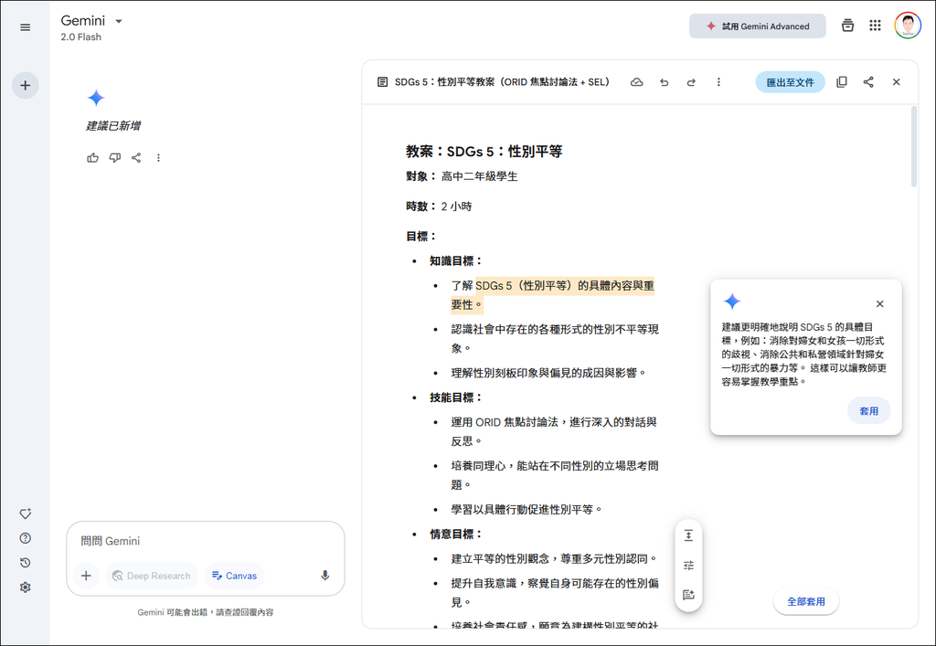The height and width of the screenshot is (646, 936).
Task: Click the 建議已新增 response text
Action: 113,126
